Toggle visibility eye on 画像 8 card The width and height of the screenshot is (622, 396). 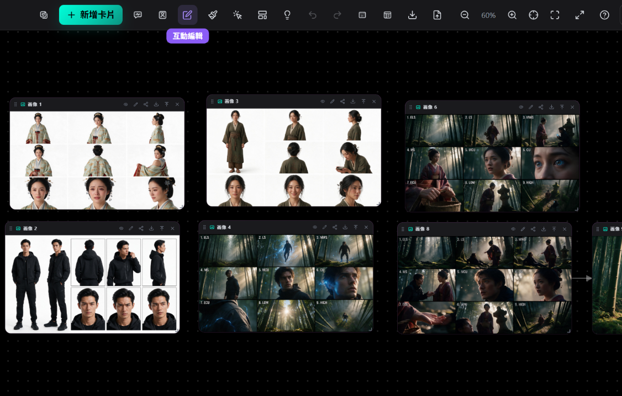(513, 229)
